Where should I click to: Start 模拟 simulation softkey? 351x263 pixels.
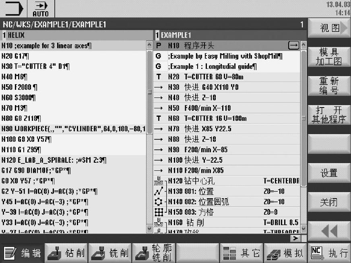(x=285, y=253)
